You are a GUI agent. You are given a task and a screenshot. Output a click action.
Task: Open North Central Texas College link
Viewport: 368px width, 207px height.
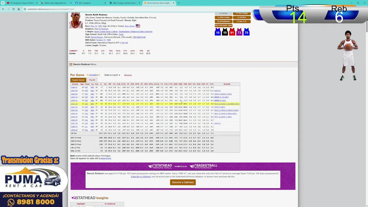(106, 32)
